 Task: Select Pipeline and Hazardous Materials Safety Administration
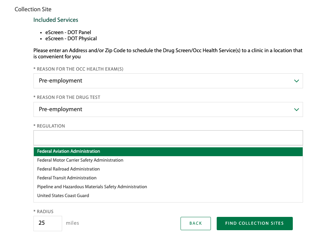(x=92, y=187)
